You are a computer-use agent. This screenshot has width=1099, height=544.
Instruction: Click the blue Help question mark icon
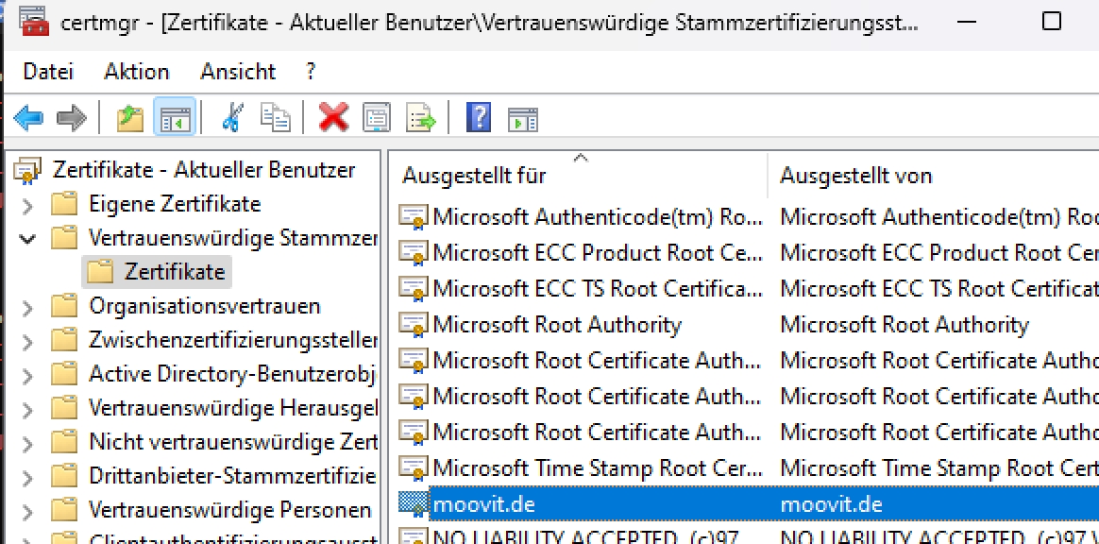pos(479,118)
